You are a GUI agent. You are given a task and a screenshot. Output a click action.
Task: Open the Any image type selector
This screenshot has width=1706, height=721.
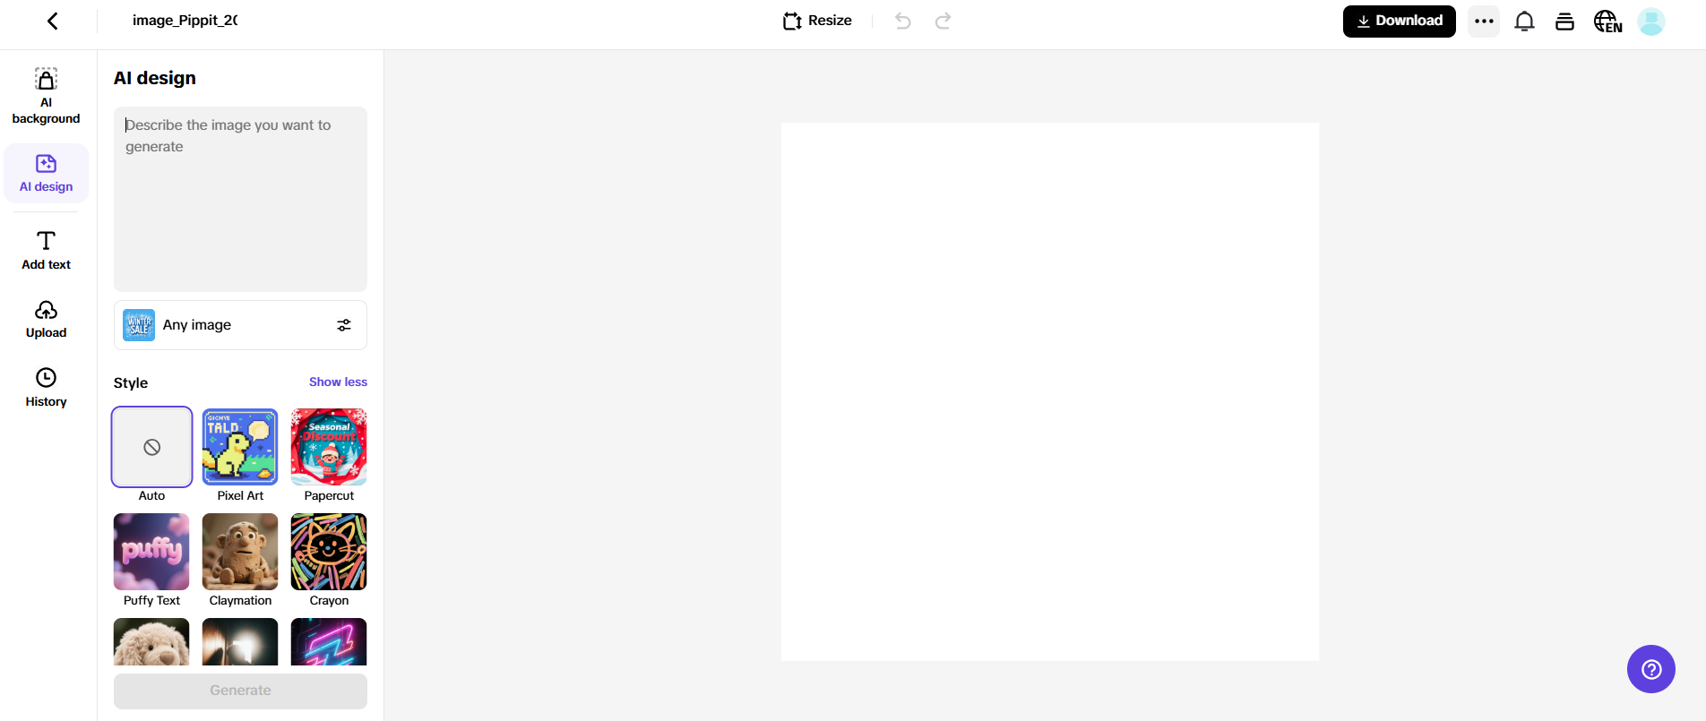point(240,325)
